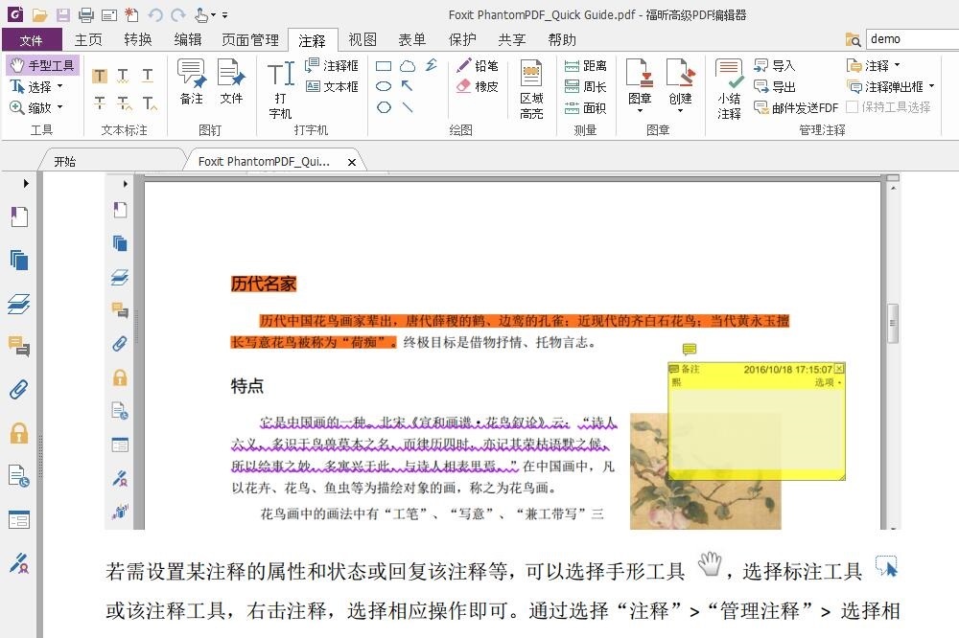Draw an oval shape
959x638 pixels.
coord(384,86)
